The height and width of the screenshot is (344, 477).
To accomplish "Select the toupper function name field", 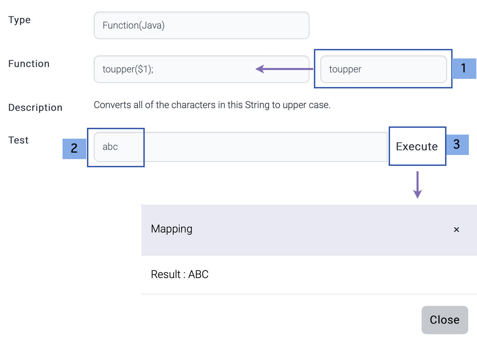I will pyautogui.click(x=383, y=69).
